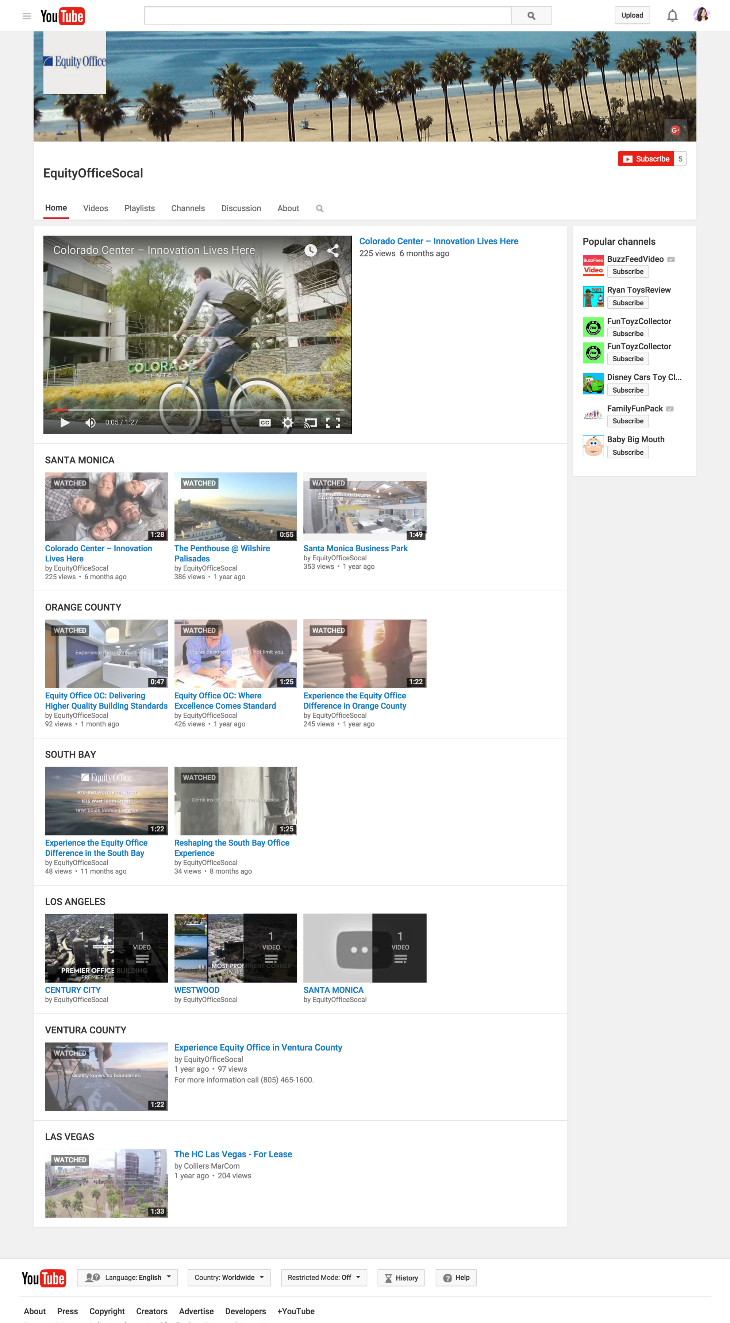The height and width of the screenshot is (1323, 730).
Task: Open Google+ link on channel banner
Action: coord(675,130)
